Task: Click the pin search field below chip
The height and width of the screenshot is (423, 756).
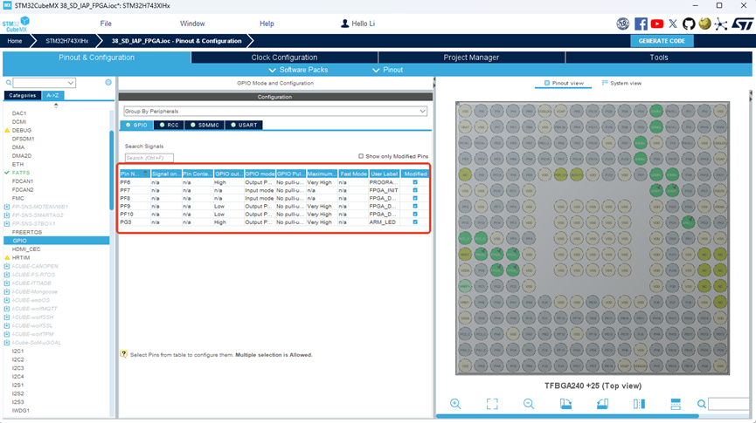Action: point(729,404)
